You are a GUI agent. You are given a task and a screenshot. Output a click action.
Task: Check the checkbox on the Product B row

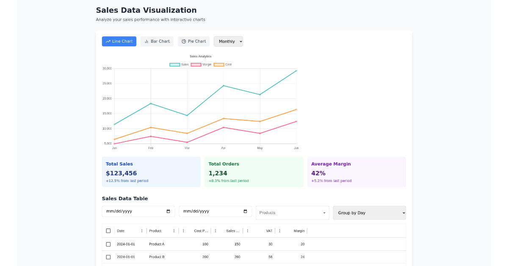pos(108,257)
